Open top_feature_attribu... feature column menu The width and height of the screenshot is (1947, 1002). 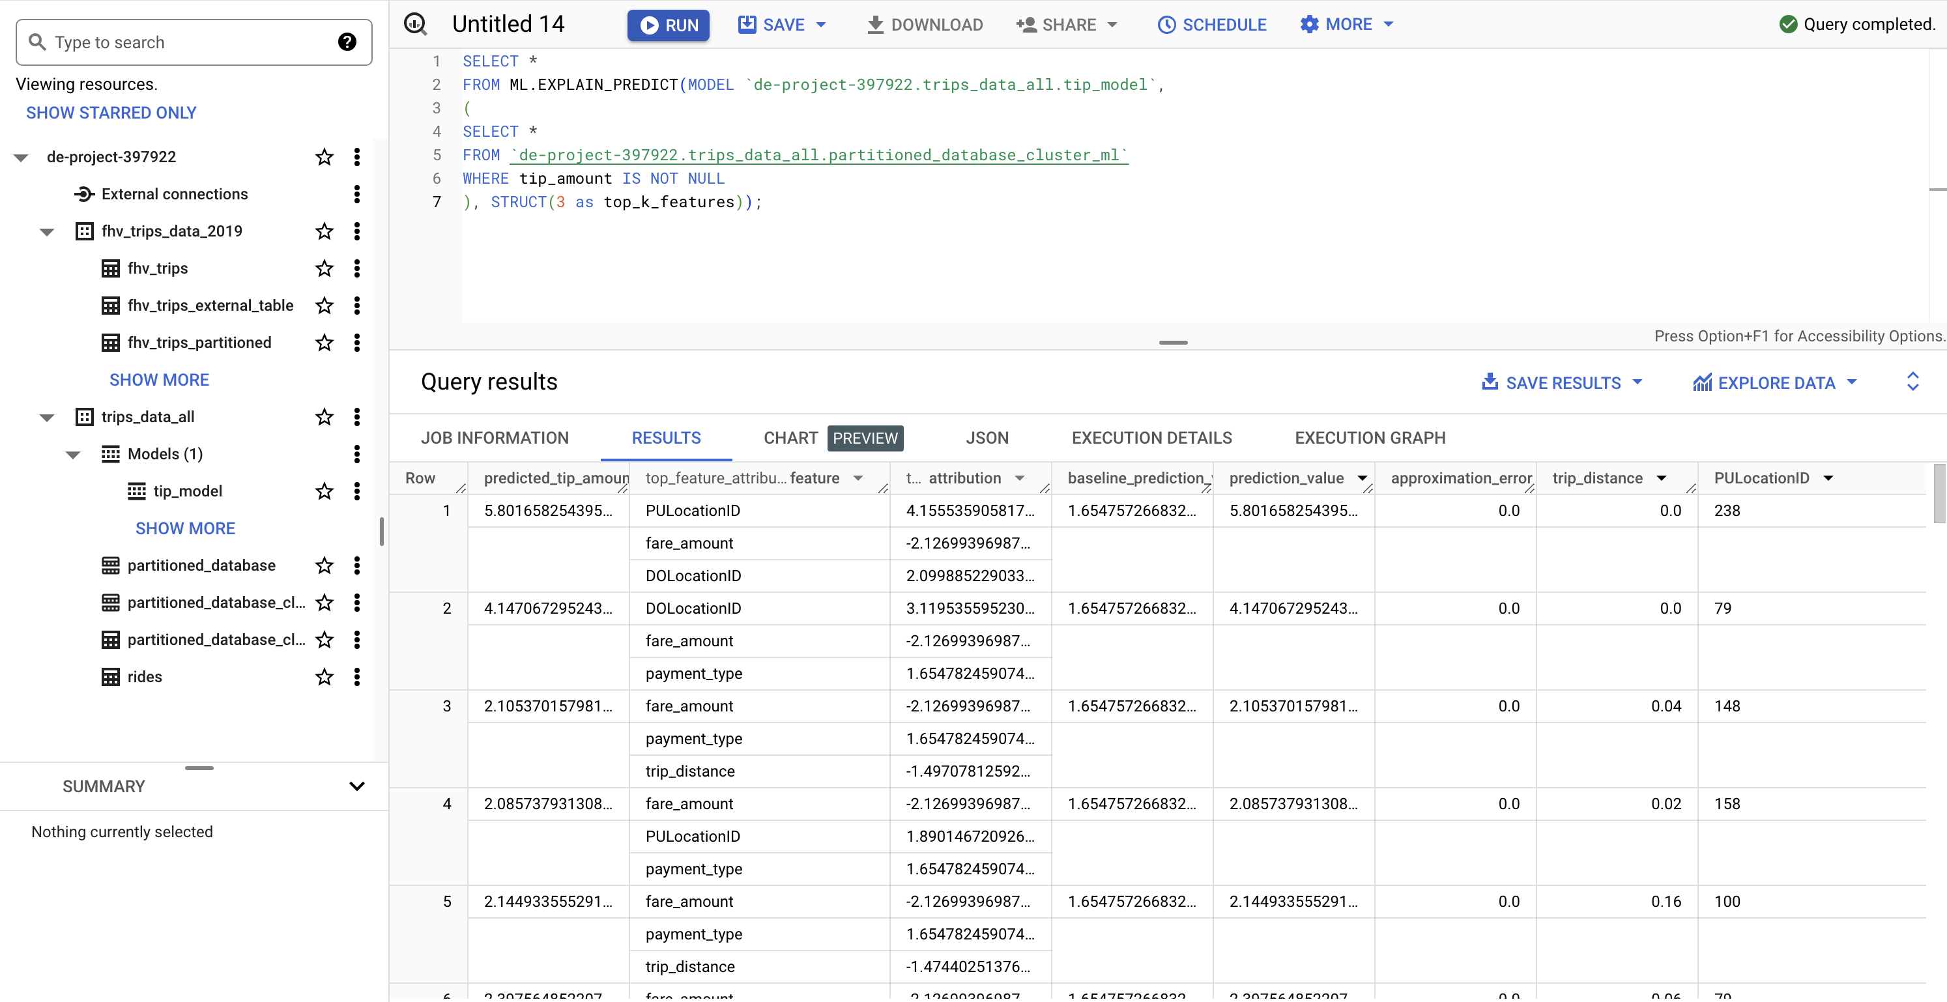pyautogui.click(x=858, y=478)
